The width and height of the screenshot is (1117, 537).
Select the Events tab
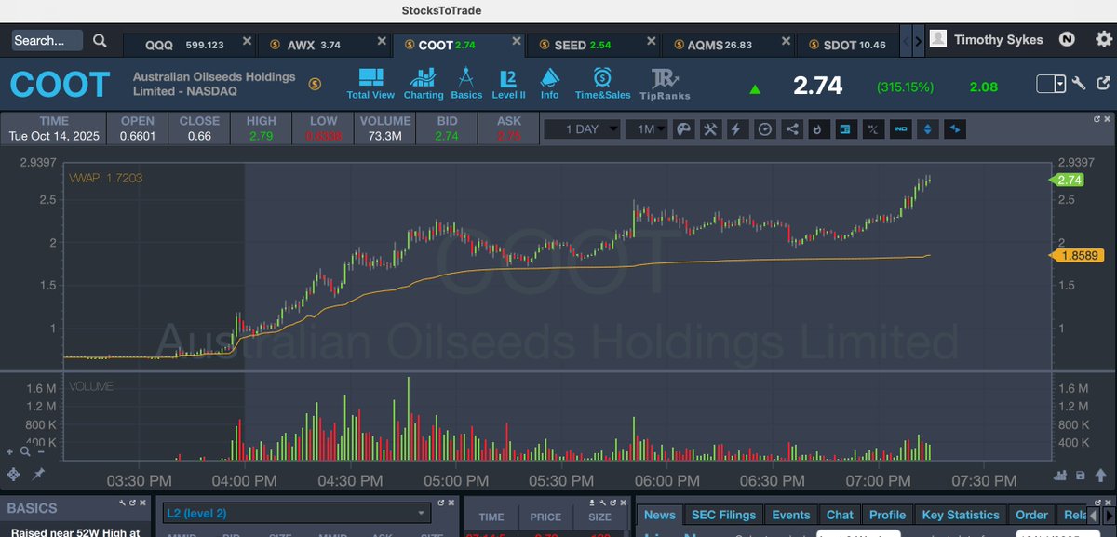[x=791, y=515]
